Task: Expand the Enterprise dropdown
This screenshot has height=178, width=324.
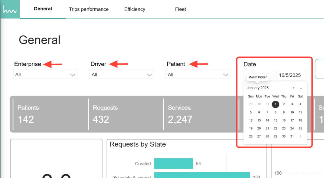Action: (x=45, y=75)
